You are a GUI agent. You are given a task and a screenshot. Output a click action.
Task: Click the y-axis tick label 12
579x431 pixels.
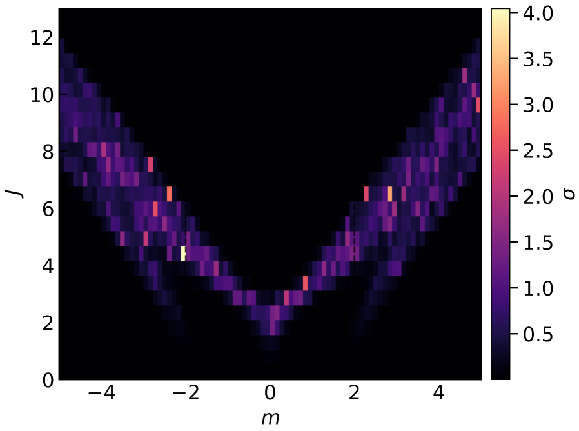coord(41,38)
